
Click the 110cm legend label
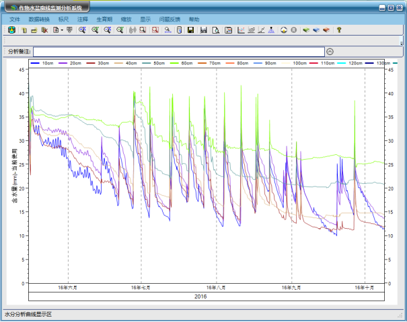pos(328,63)
